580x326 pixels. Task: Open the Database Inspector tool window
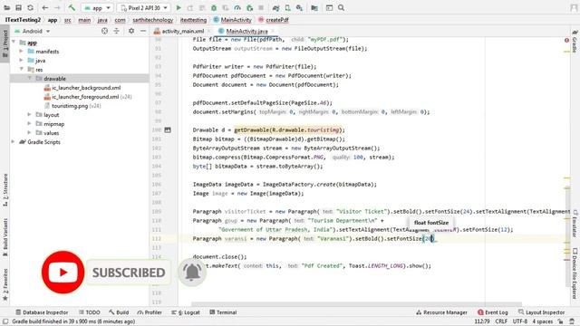(x=42, y=312)
